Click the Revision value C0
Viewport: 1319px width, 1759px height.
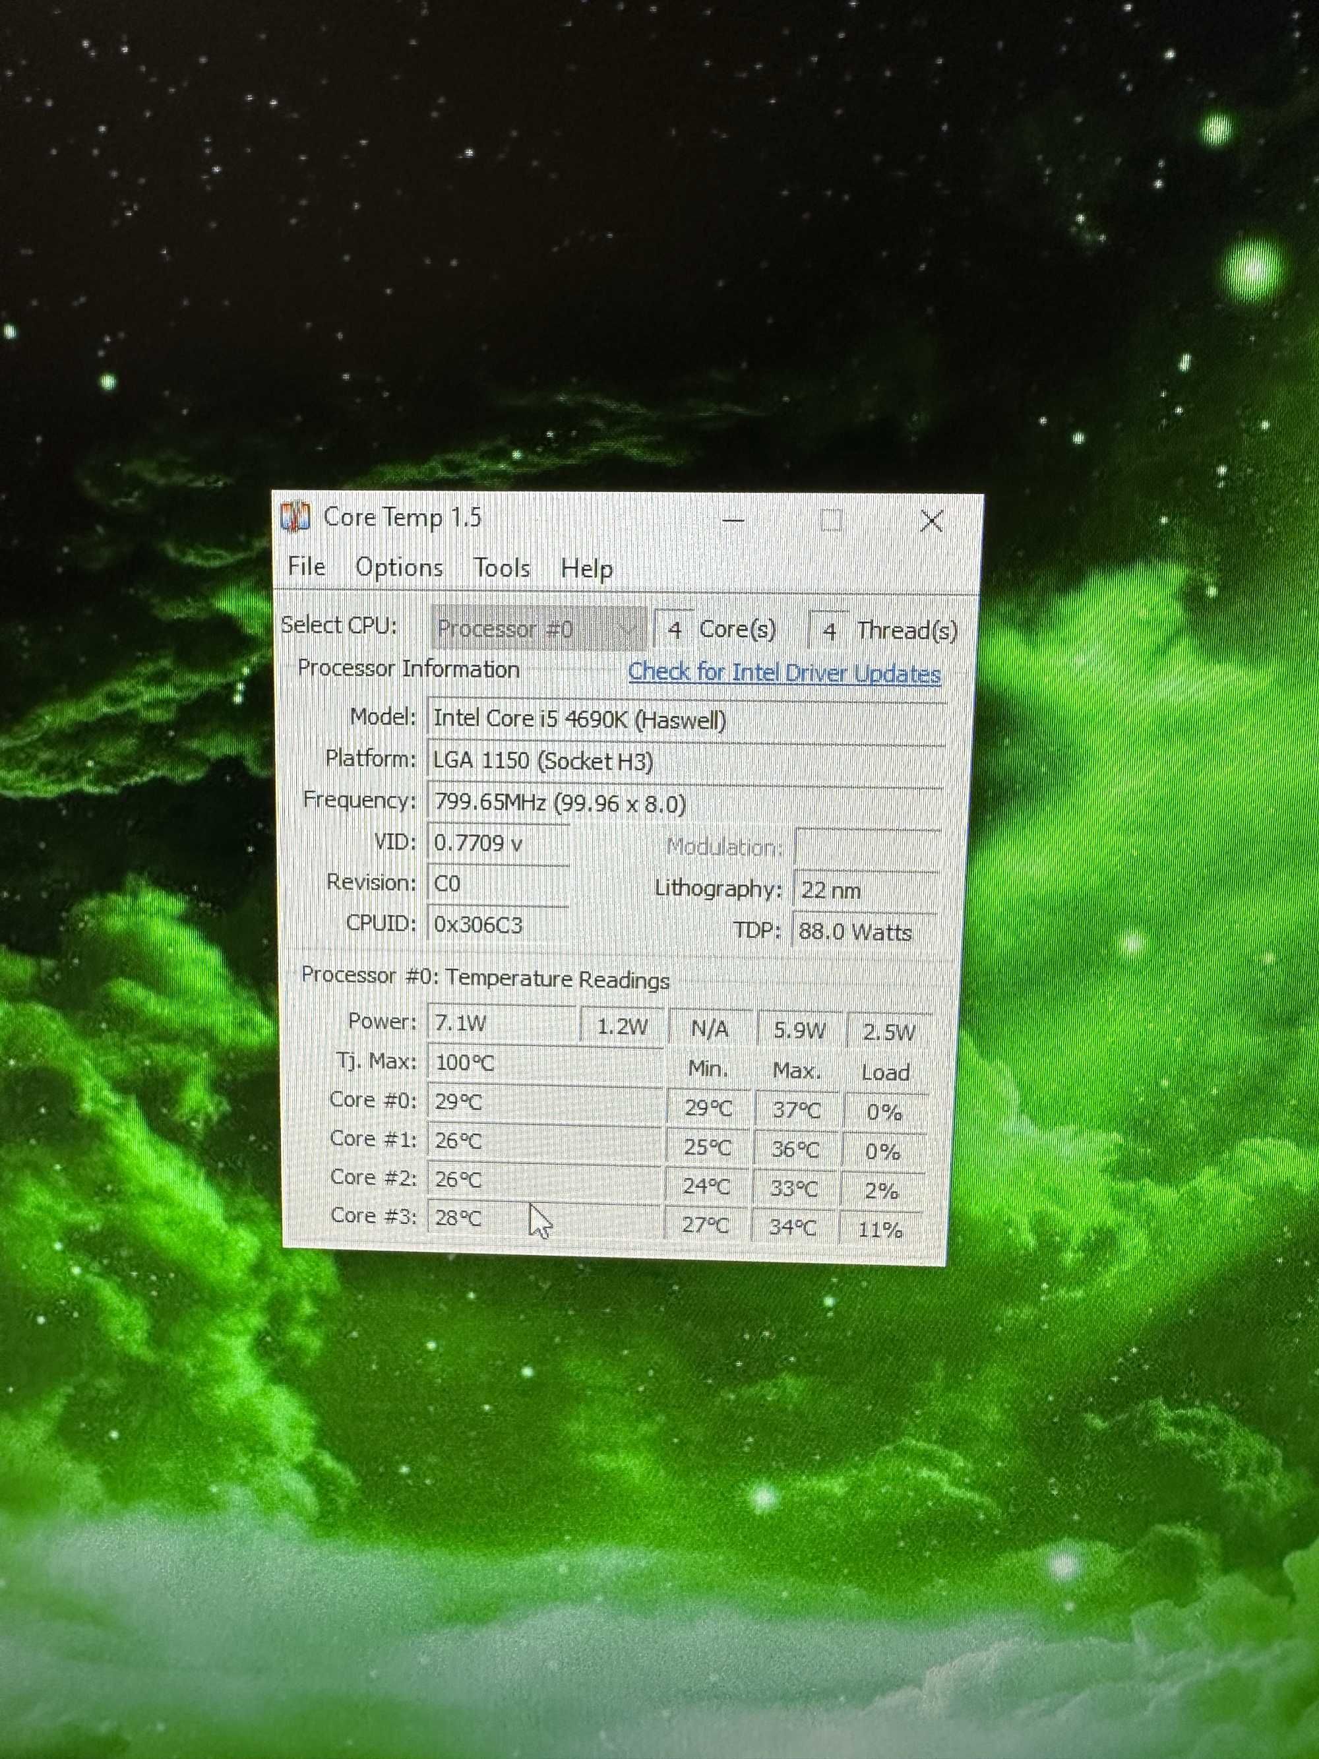[x=498, y=884]
